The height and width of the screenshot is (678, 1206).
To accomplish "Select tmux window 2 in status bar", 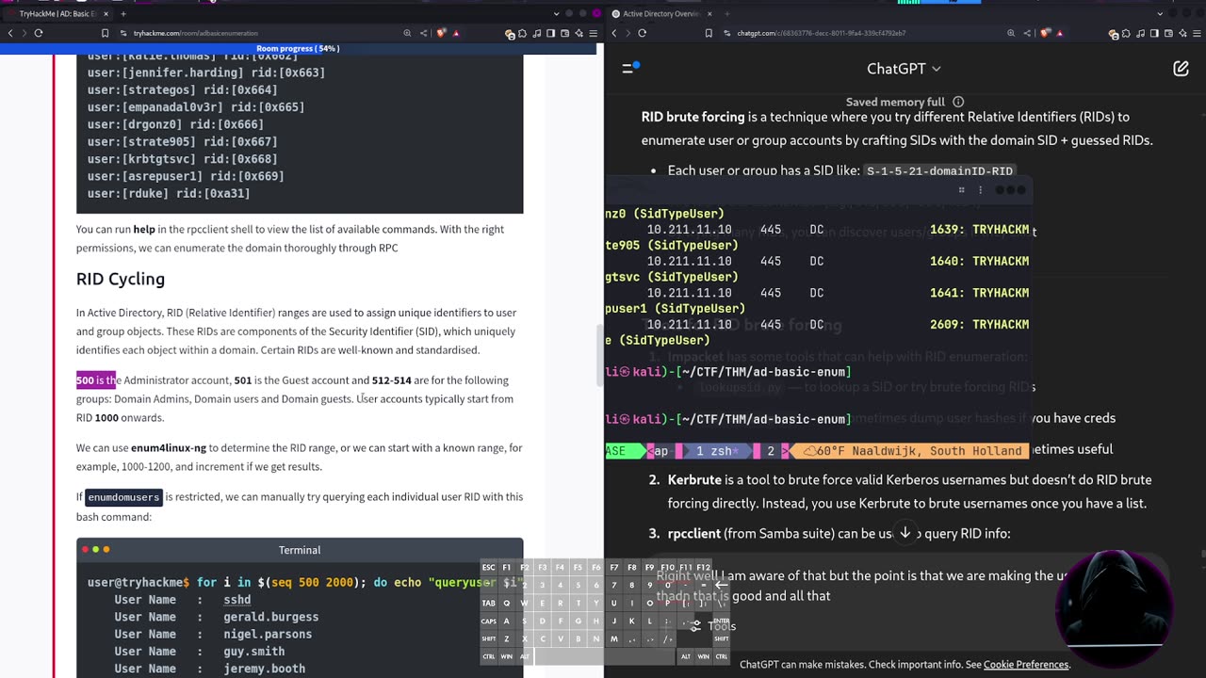I will pyautogui.click(x=770, y=451).
